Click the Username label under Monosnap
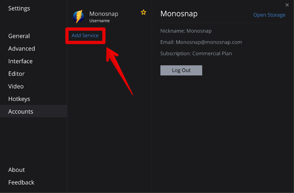 point(99,21)
